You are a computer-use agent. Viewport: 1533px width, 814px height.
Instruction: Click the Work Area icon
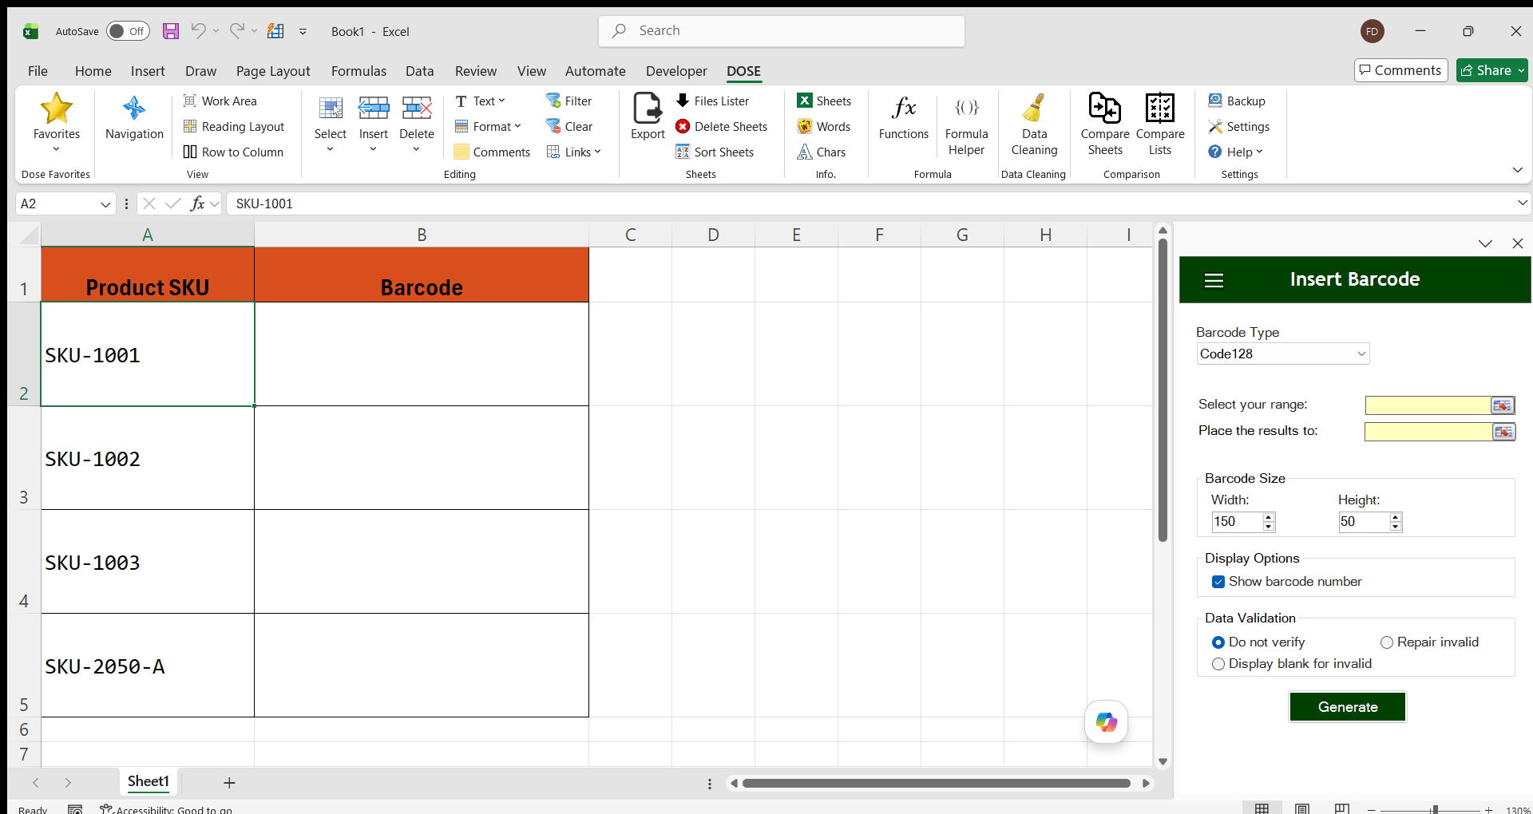pos(190,101)
